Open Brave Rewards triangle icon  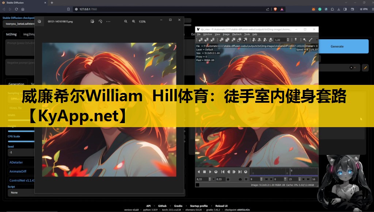coord(282,9)
